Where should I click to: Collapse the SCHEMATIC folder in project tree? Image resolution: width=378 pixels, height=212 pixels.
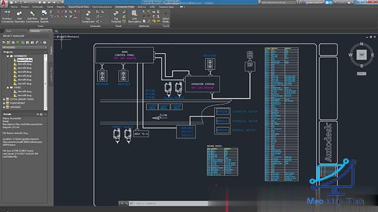pos(8,56)
